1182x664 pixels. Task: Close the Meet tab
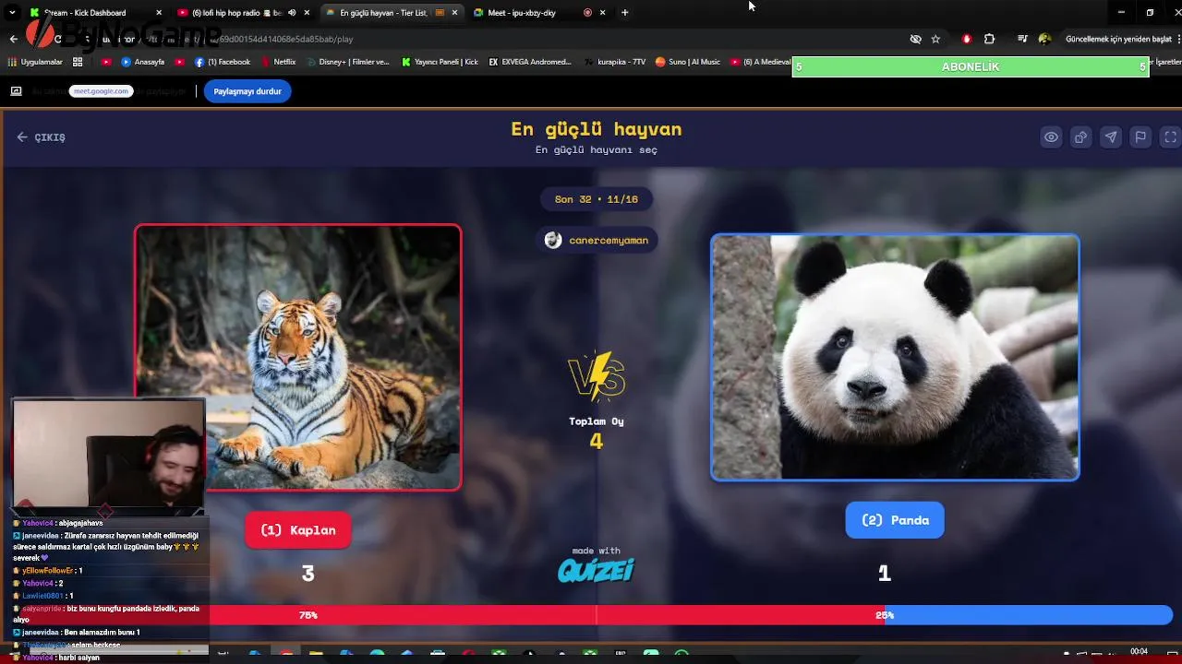click(x=603, y=13)
